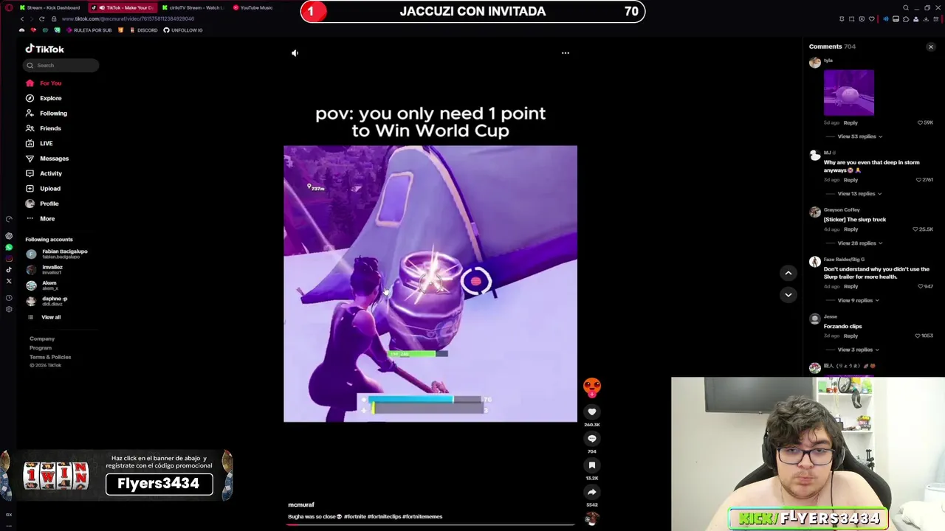This screenshot has height=531, width=945.
Task: Reply to MJ's storm comment
Action: click(850, 180)
